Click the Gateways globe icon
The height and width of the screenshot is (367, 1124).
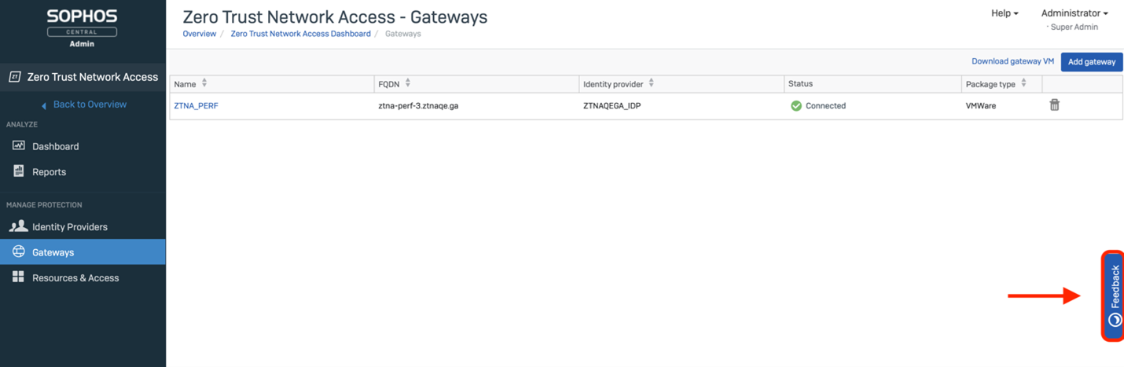click(19, 251)
